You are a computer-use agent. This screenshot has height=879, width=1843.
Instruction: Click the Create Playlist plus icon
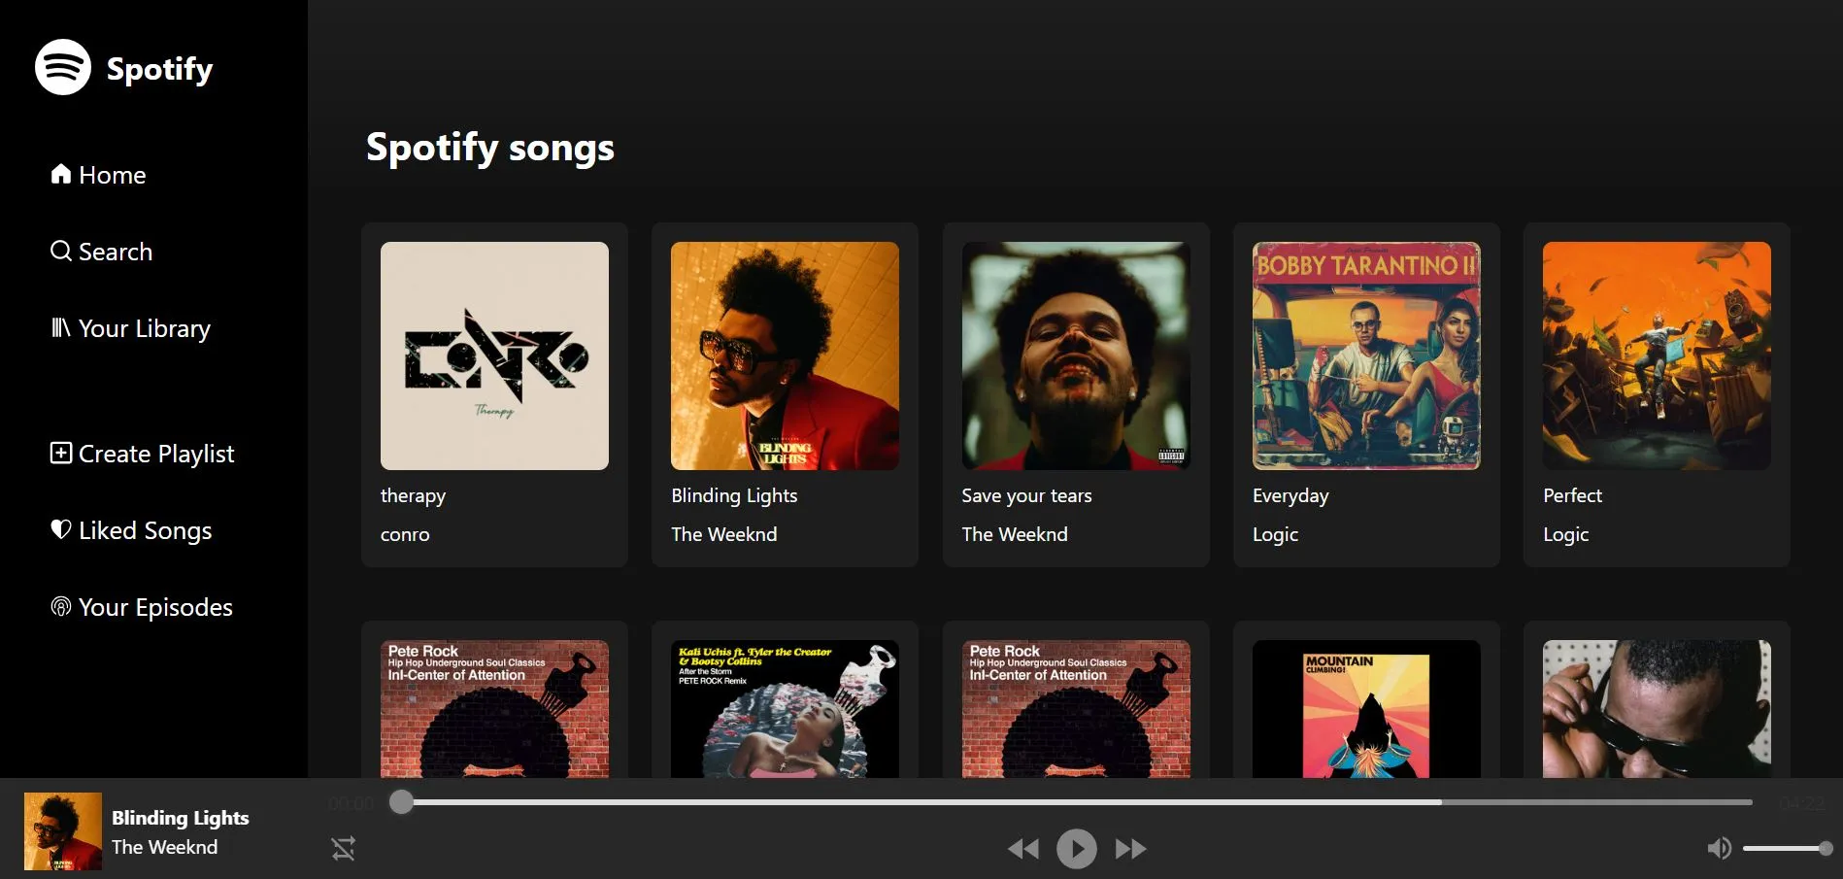[x=61, y=453]
